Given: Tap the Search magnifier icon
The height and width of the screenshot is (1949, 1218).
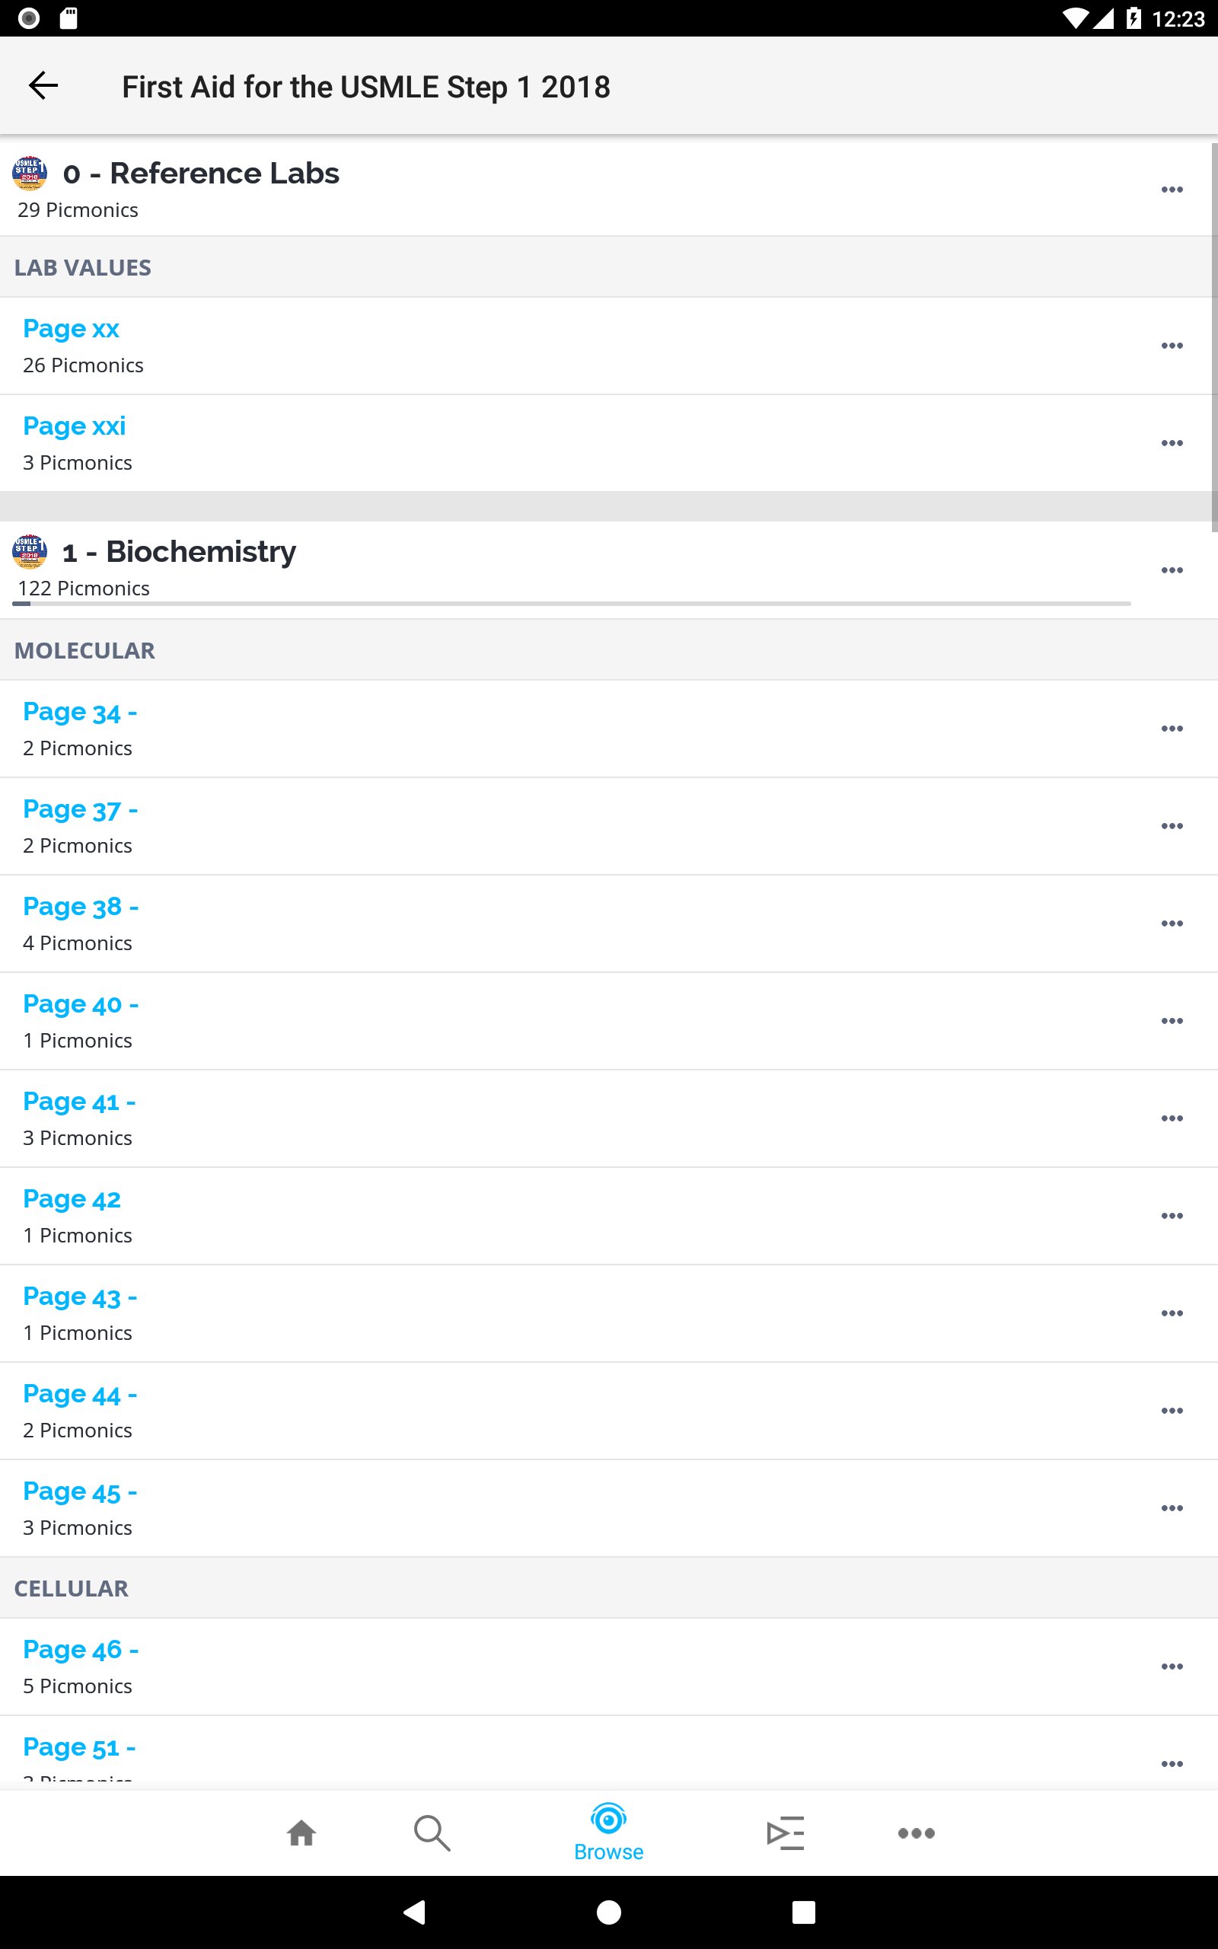Looking at the screenshot, I should click(432, 1833).
